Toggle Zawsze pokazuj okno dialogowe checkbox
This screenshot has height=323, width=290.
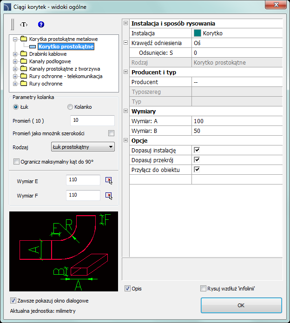tap(13, 301)
